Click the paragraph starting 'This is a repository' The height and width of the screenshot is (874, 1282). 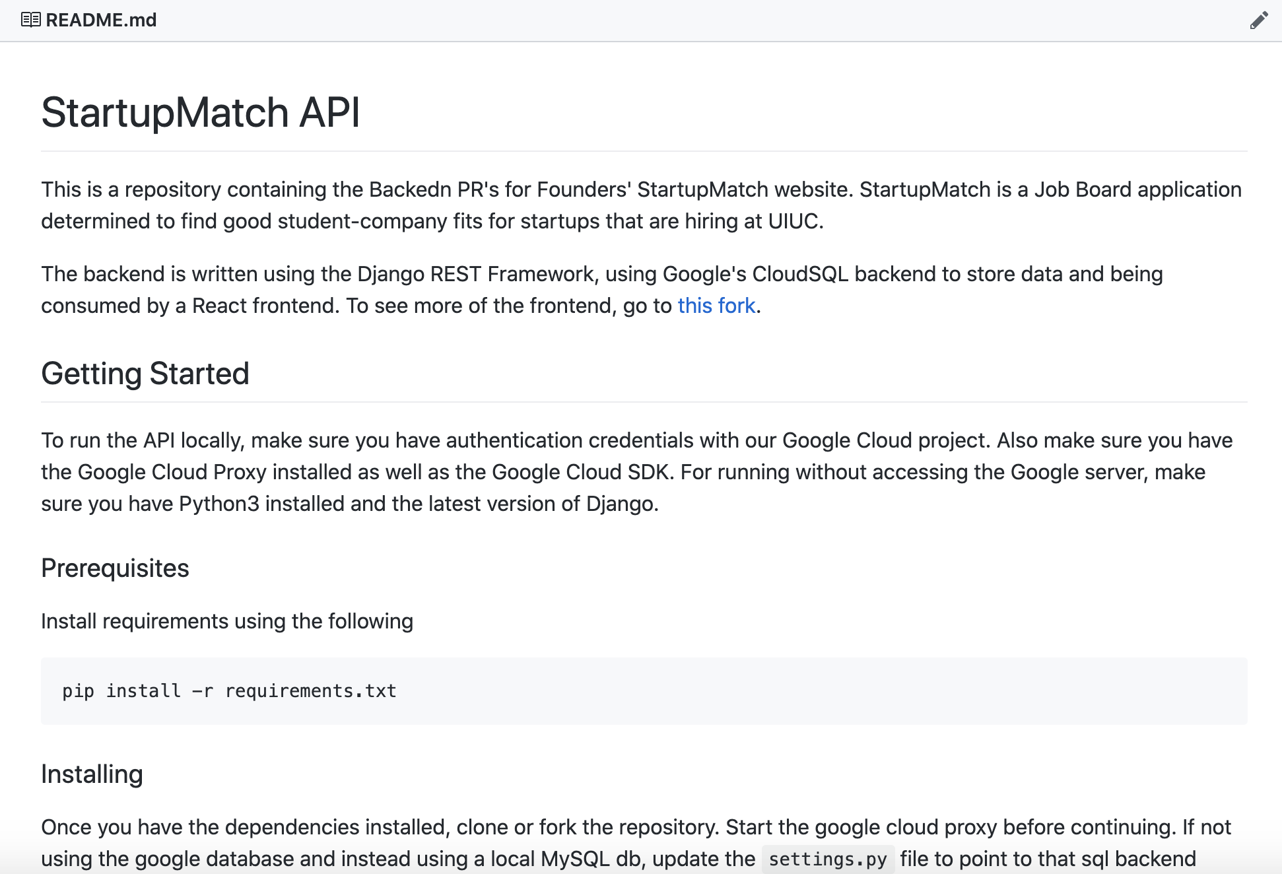642,205
